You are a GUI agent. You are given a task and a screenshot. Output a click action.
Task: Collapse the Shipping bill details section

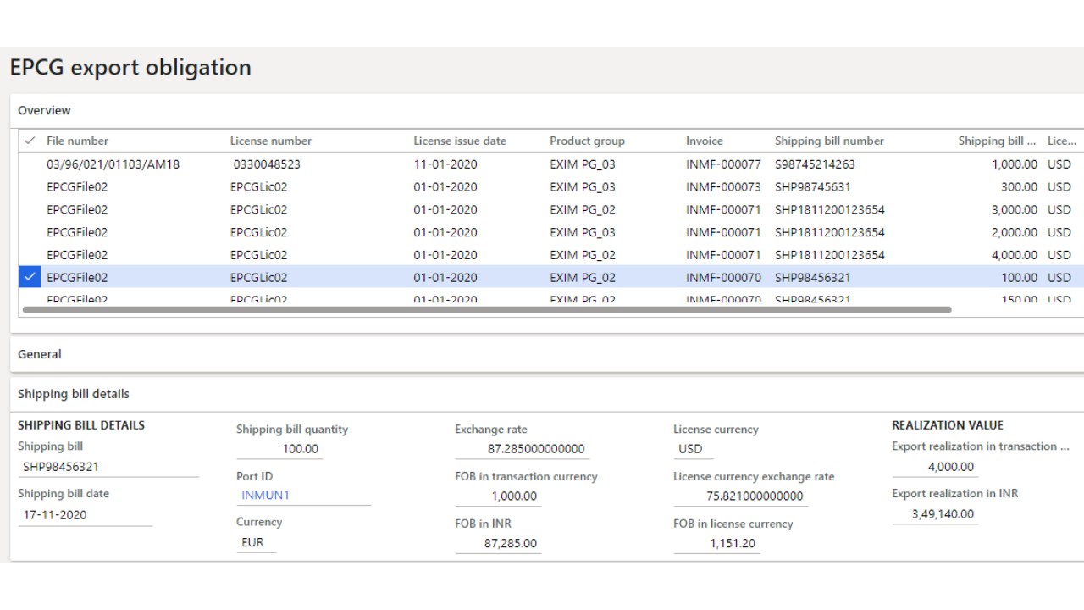pyautogui.click(x=74, y=394)
